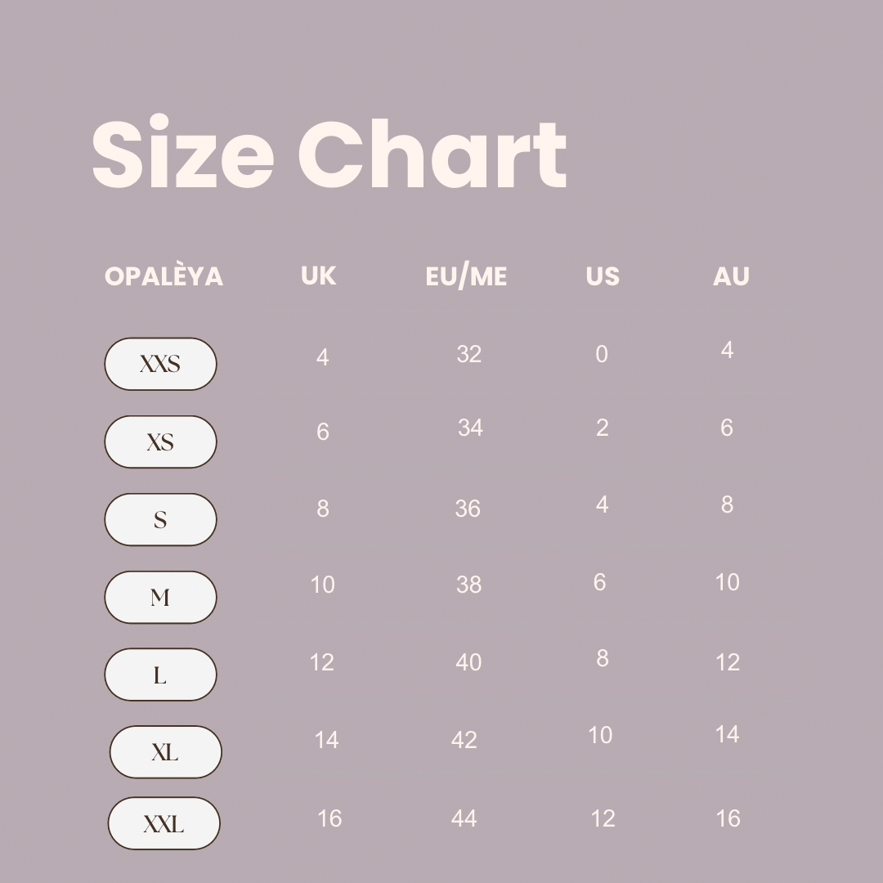Click the XL size pill
This screenshot has height=883, width=883.
coord(165,751)
